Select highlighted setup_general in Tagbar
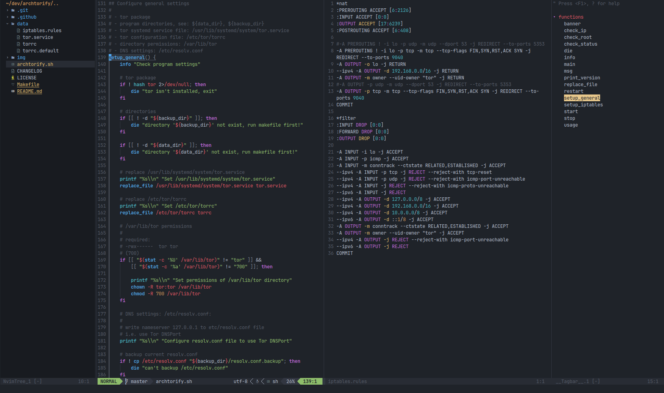 (x=582, y=98)
